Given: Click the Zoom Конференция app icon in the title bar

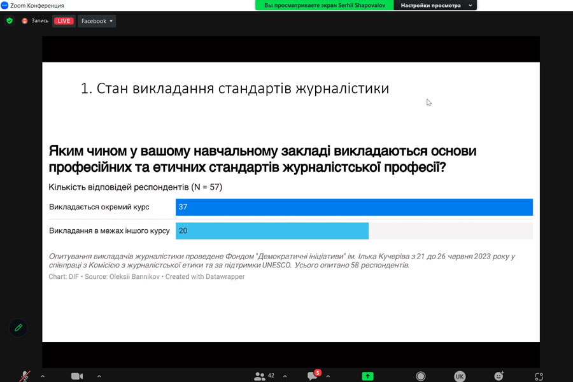Looking at the screenshot, I should click(x=4, y=5).
